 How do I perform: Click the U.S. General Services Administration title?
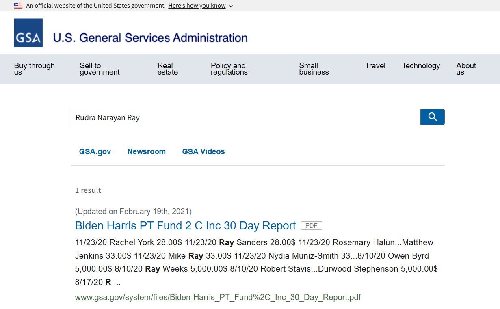(150, 38)
